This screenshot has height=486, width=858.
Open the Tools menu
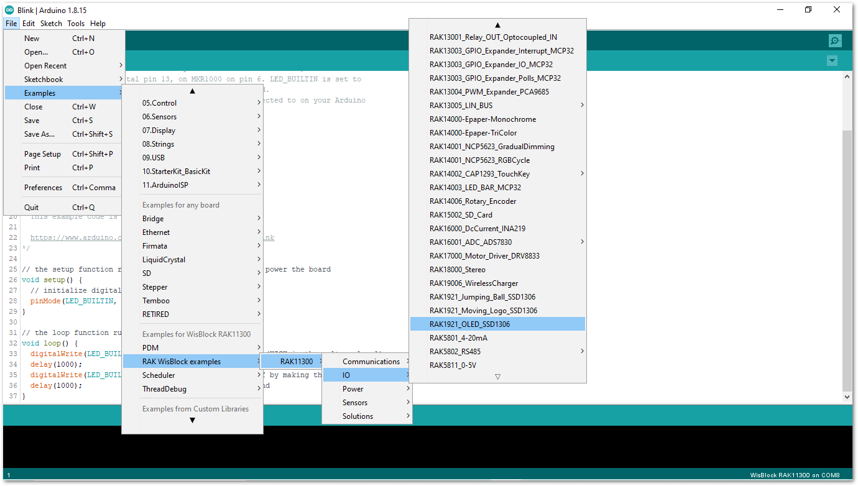[x=76, y=24]
